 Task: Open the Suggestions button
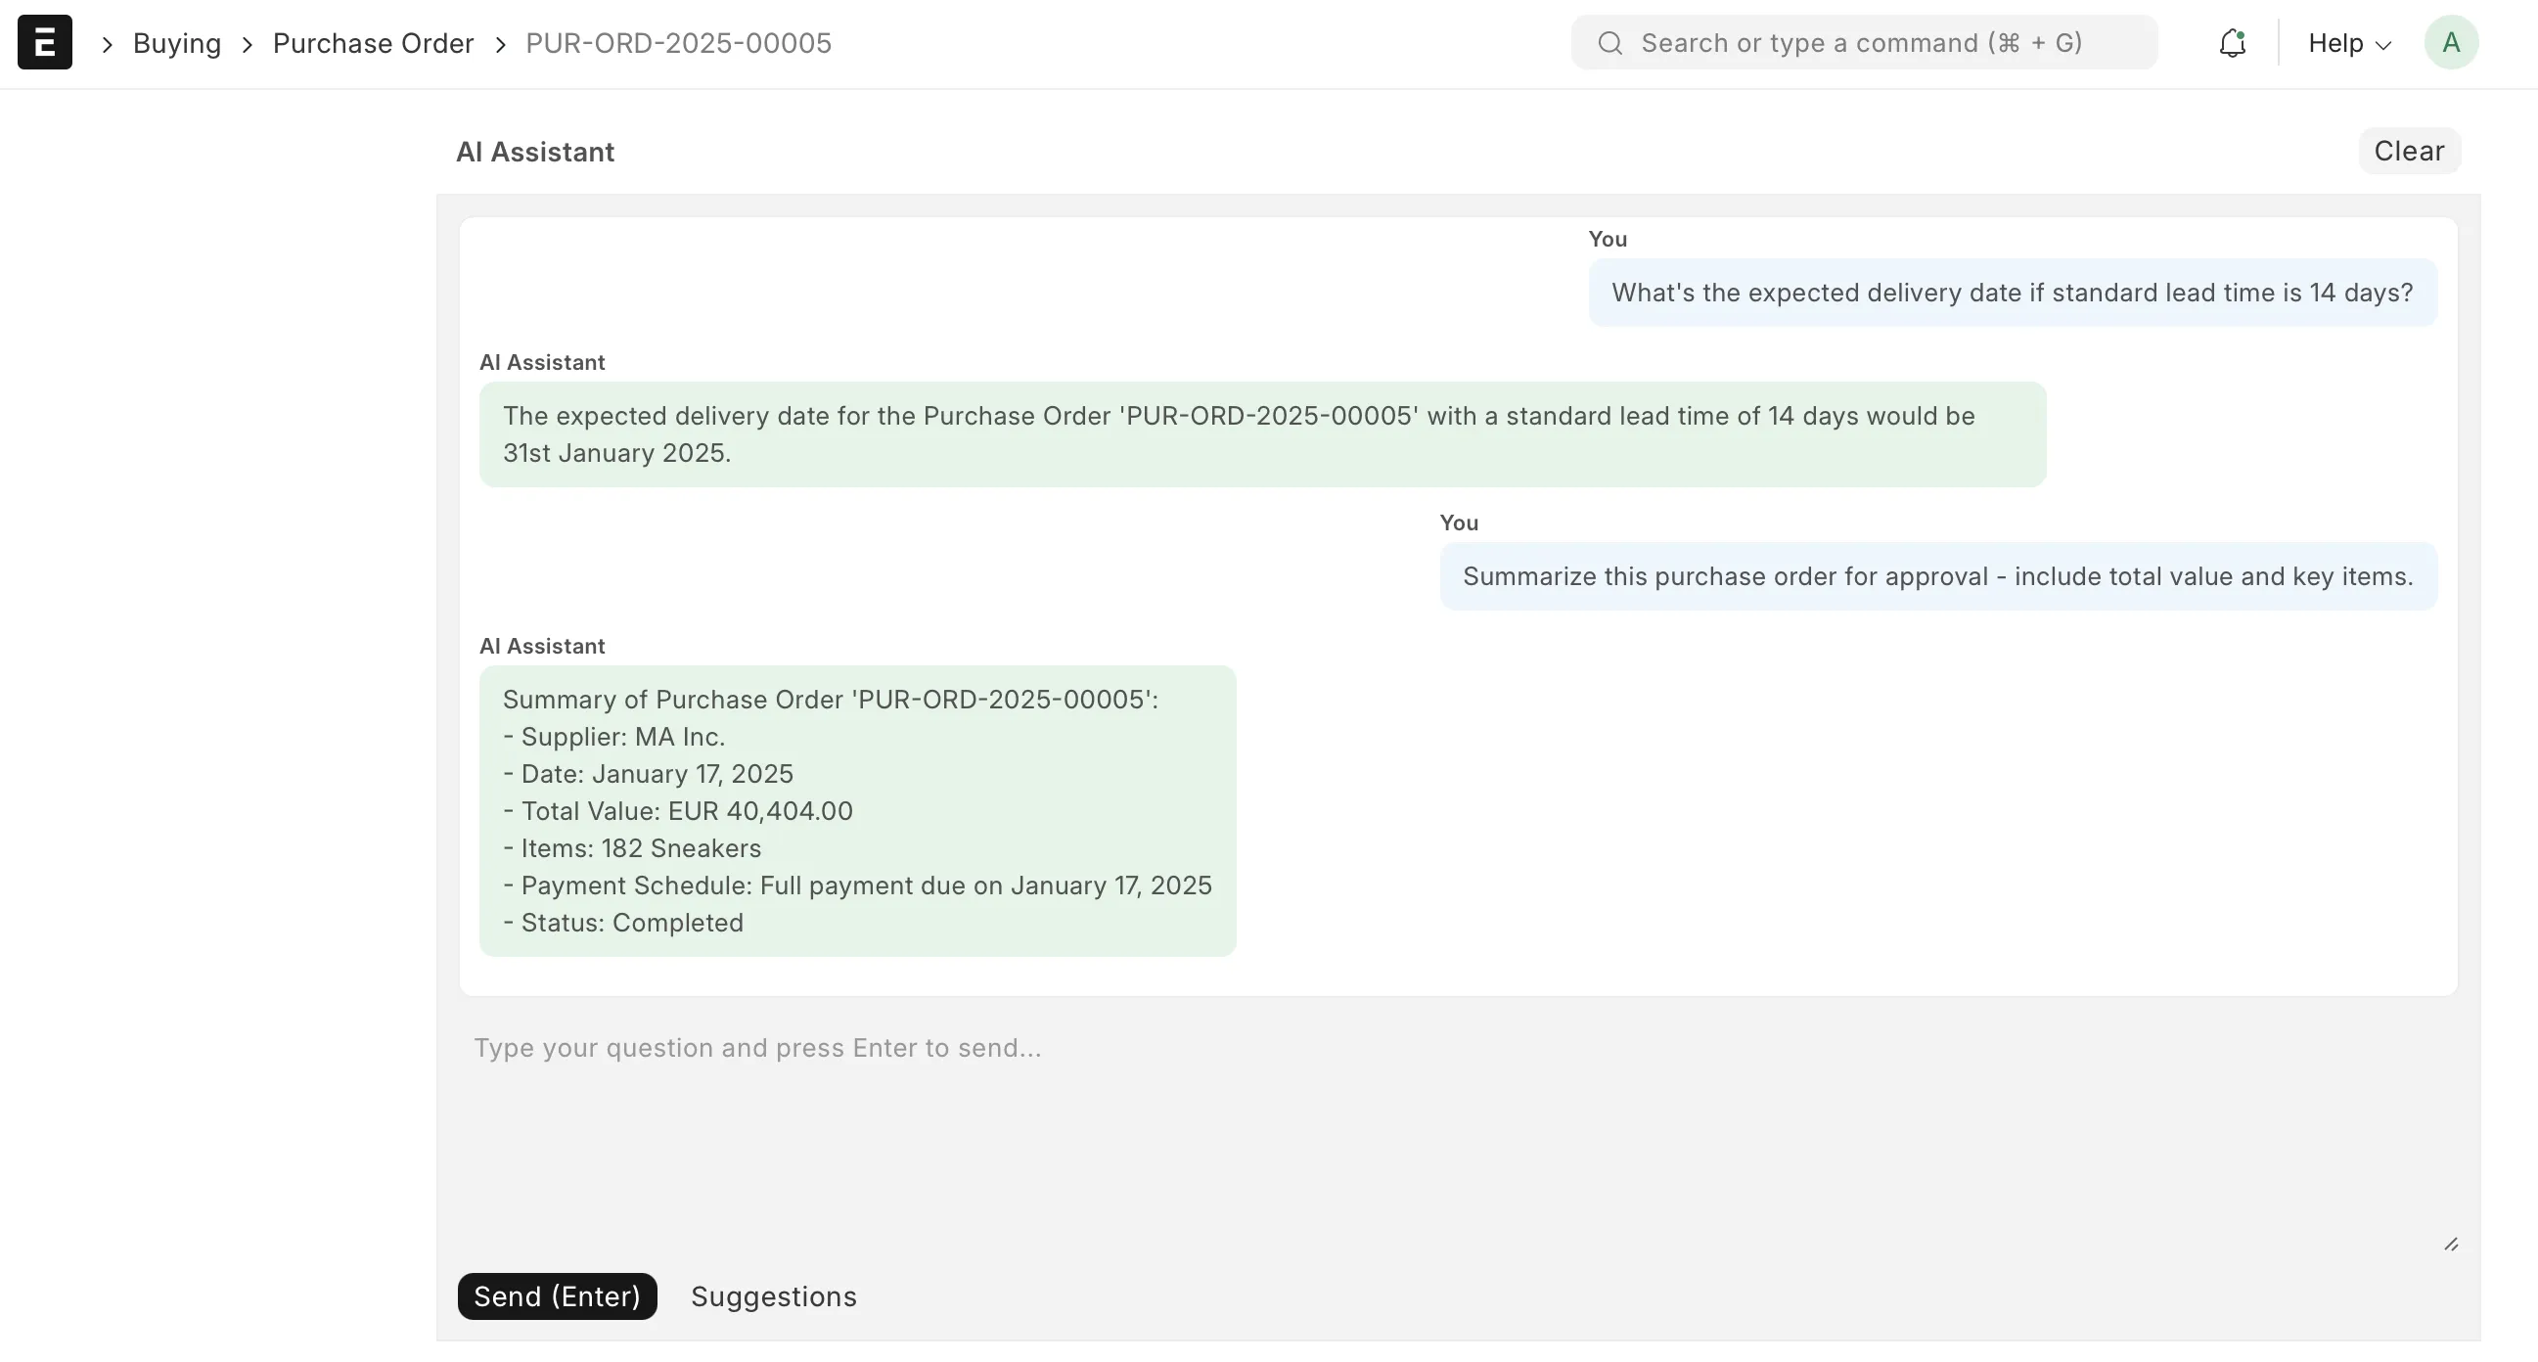coord(773,1296)
